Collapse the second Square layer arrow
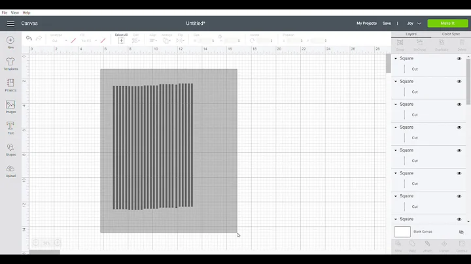This screenshot has width=471, height=264. pos(396,81)
